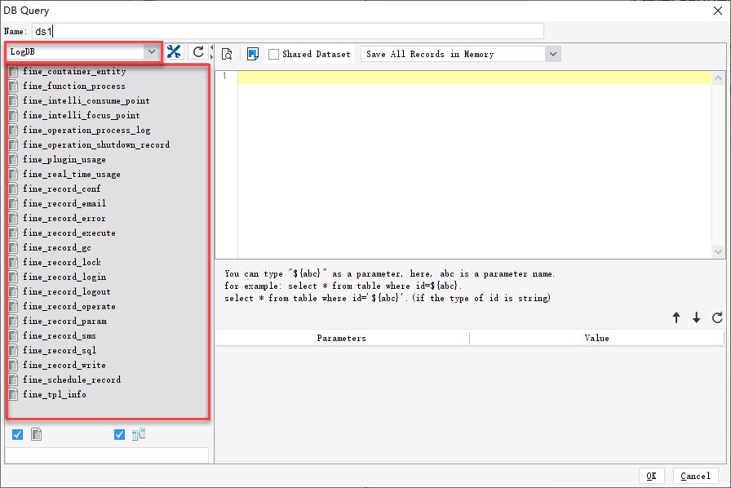Open the database connection configuration tool

click(x=174, y=51)
